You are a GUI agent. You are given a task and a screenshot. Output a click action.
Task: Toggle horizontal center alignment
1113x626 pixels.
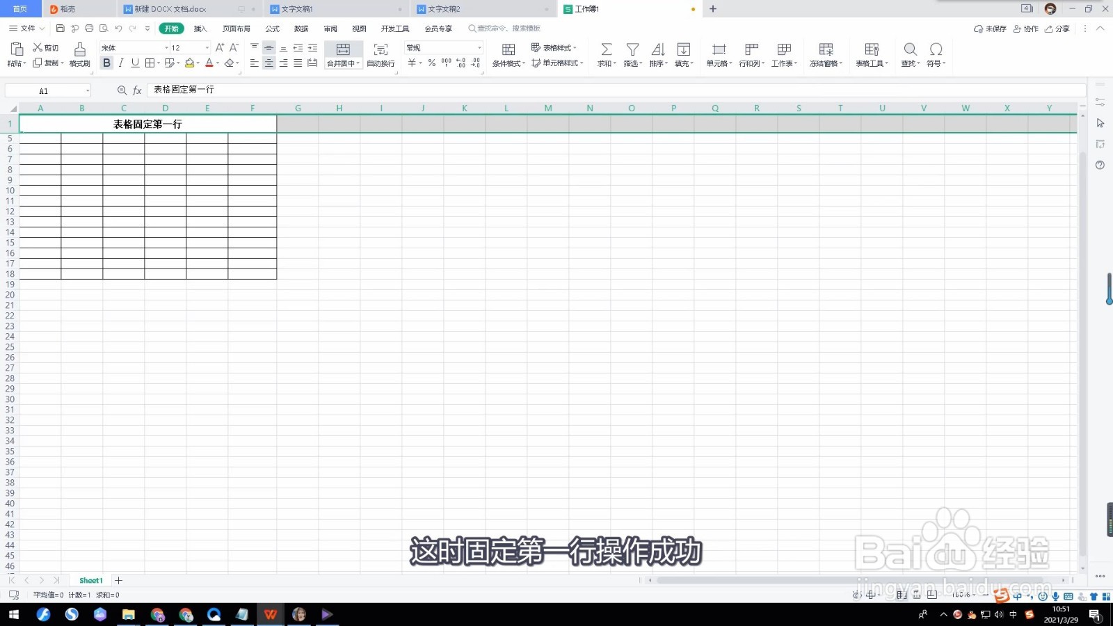click(x=269, y=63)
